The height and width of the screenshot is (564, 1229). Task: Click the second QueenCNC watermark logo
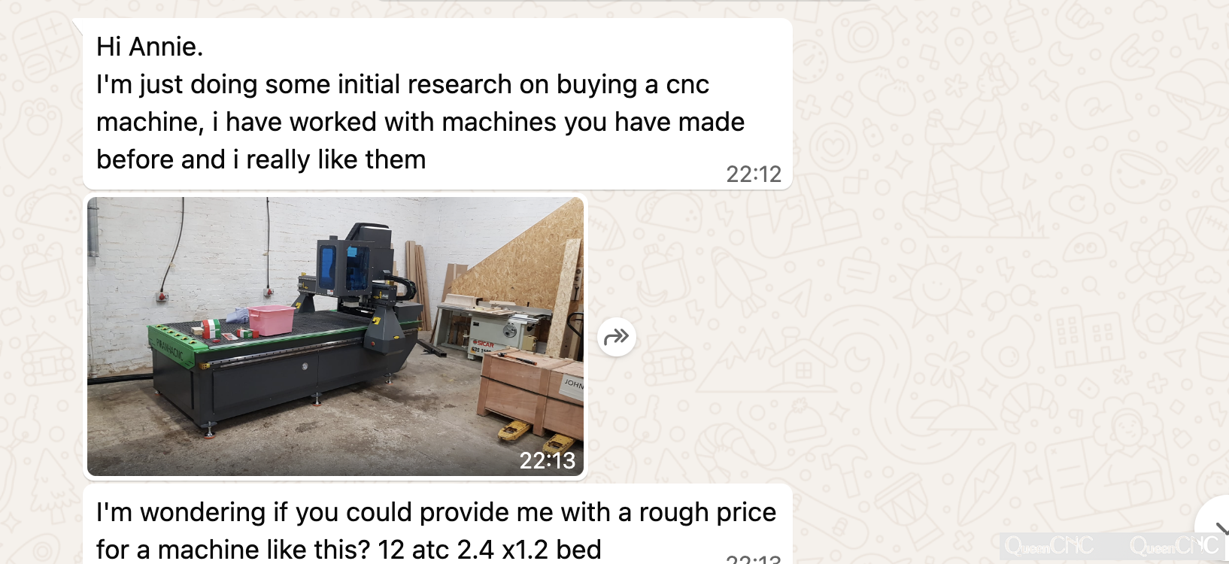click(x=1173, y=545)
